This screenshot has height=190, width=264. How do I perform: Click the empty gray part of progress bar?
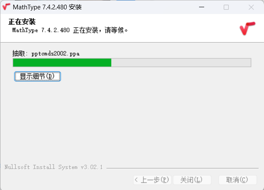point(181,63)
